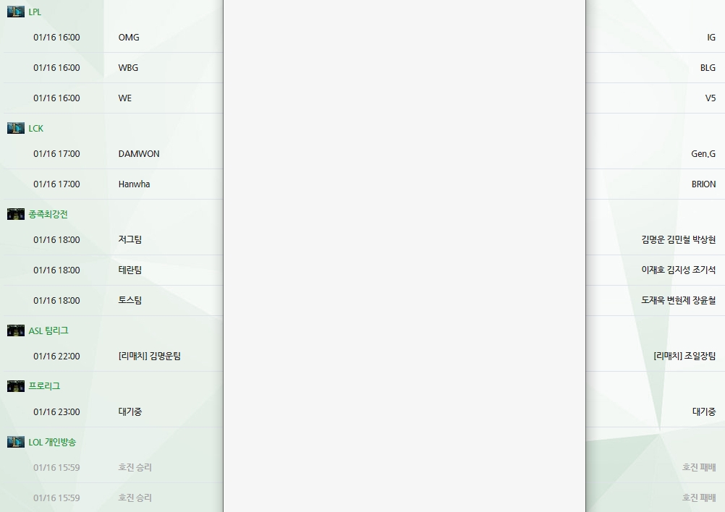The width and height of the screenshot is (725, 512).
Task: Choose WBG in the LPL match
Action: tap(128, 68)
